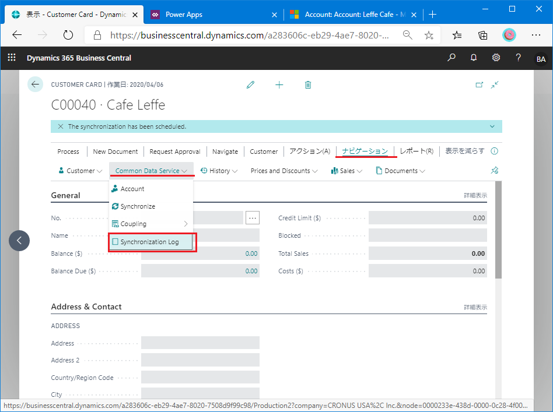Open the browser settings ellipsis menu

click(x=536, y=35)
